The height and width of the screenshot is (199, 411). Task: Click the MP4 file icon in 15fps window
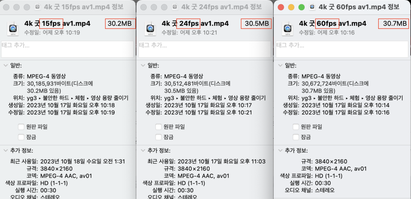13,28
